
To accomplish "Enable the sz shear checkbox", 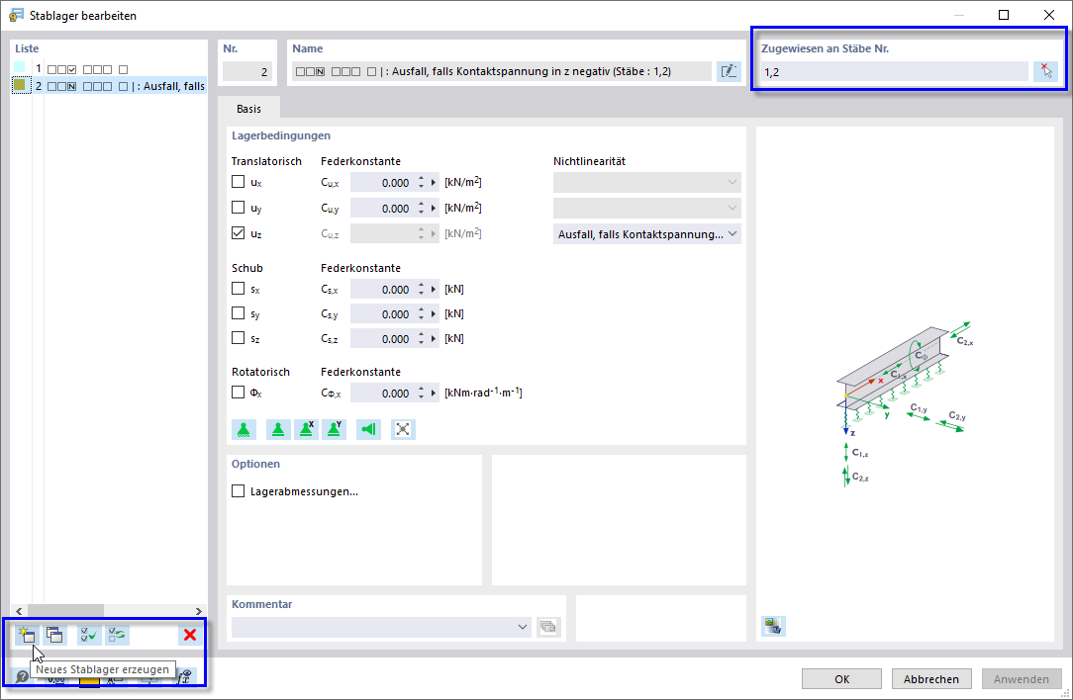I will pos(239,338).
